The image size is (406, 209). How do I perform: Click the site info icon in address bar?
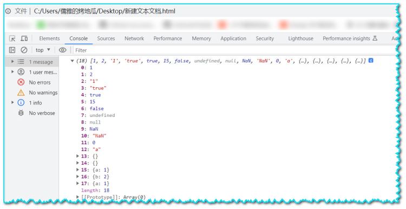pyautogui.click(x=8, y=11)
